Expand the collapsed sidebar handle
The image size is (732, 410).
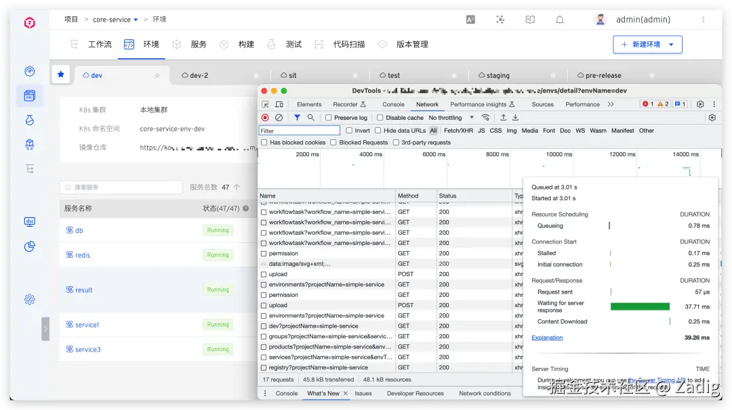coord(45,329)
